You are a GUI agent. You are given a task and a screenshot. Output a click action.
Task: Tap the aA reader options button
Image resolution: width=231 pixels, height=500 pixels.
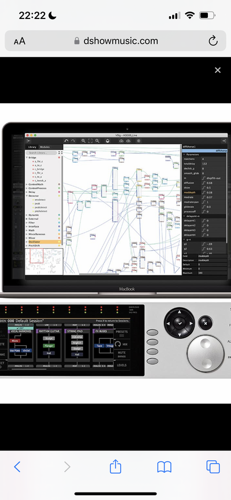(20, 41)
